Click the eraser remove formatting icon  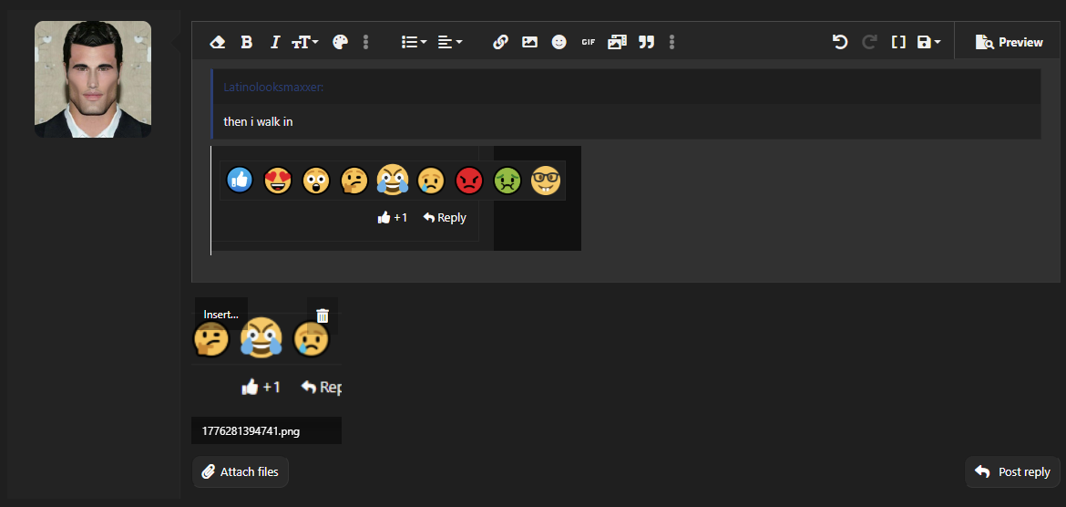point(218,42)
